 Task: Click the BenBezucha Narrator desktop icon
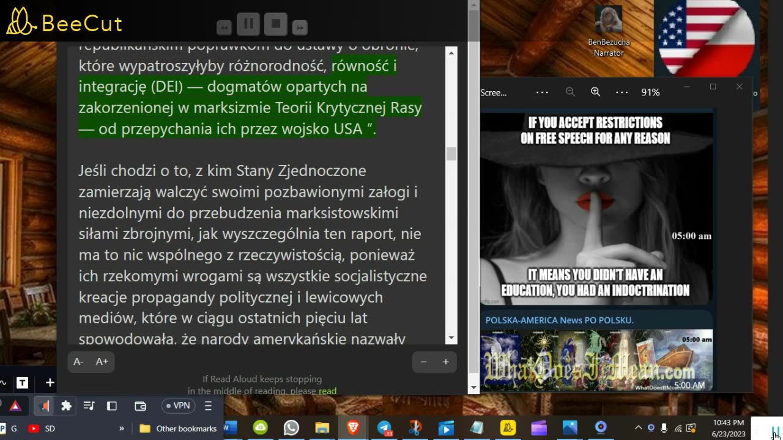(608, 32)
